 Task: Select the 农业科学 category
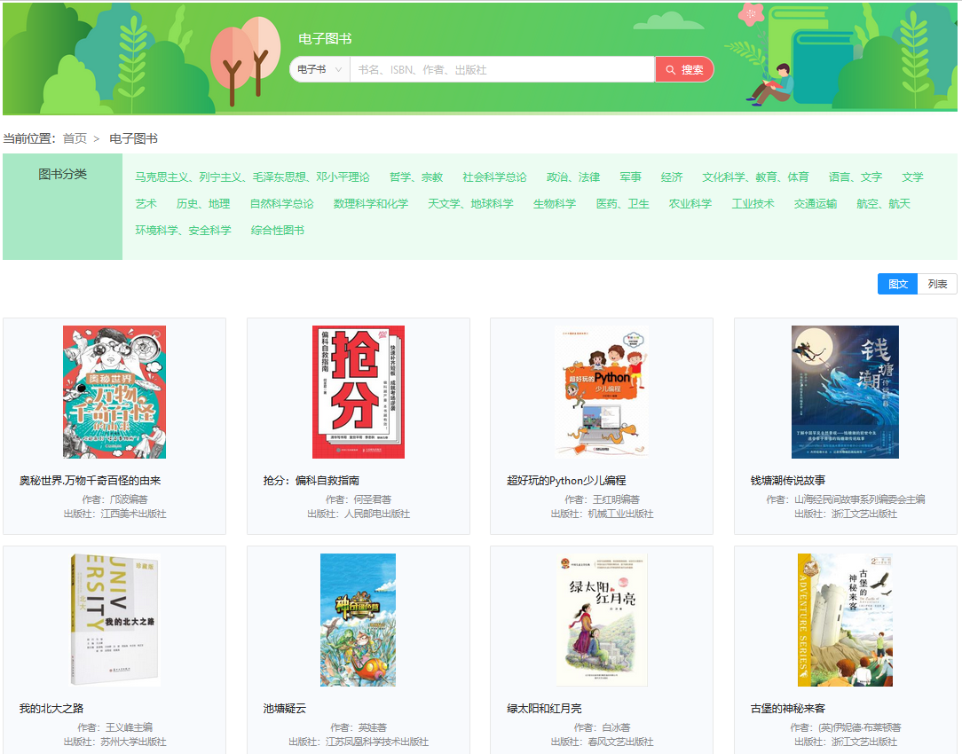(690, 203)
